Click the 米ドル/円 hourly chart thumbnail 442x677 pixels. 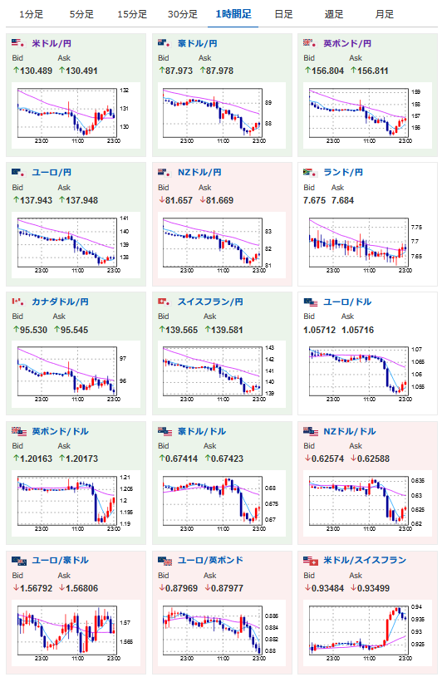pyautogui.click(x=76, y=115)
